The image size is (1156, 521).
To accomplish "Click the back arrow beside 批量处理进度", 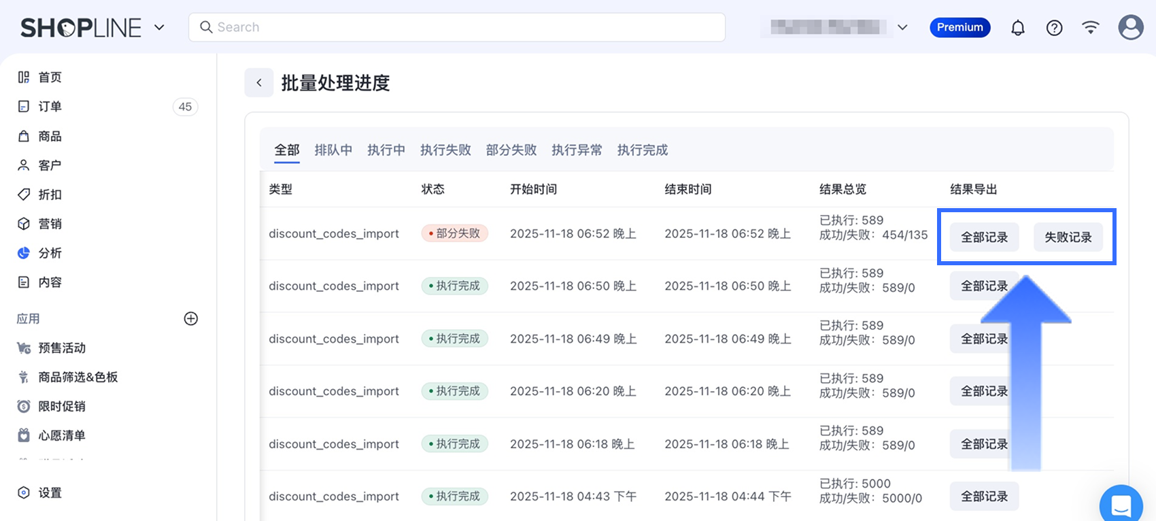I will pos(259,83).
